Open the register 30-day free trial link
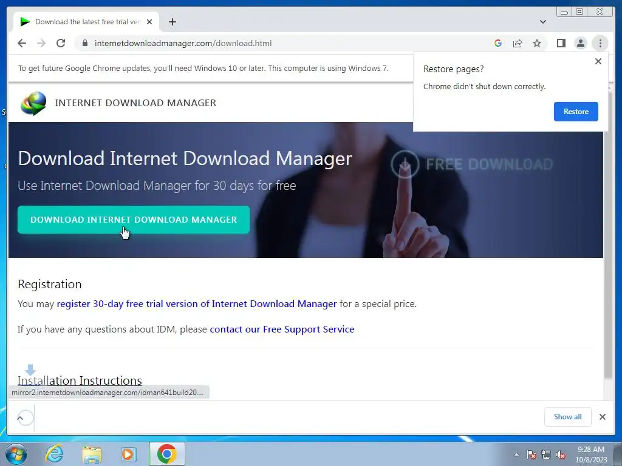The image size is (622, 466). coord(197,304)
